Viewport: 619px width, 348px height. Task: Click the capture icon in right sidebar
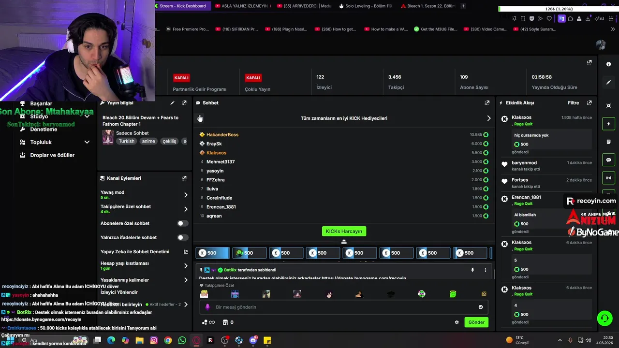tap(608, 106)
